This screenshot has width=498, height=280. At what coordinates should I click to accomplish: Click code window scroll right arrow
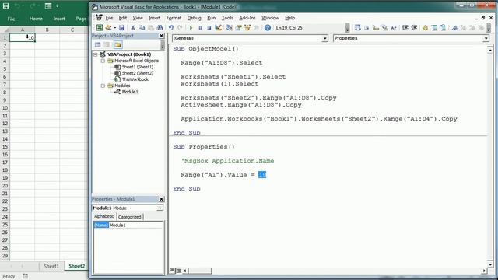484,271
